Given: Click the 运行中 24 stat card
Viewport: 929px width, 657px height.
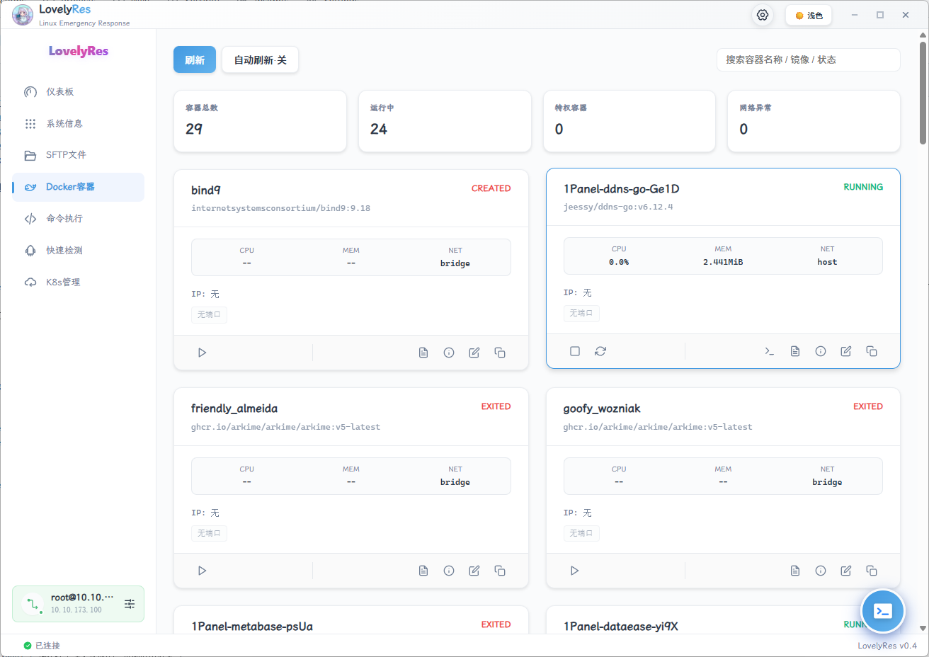Looking at the screenshot, I should (x=445, y=121).
